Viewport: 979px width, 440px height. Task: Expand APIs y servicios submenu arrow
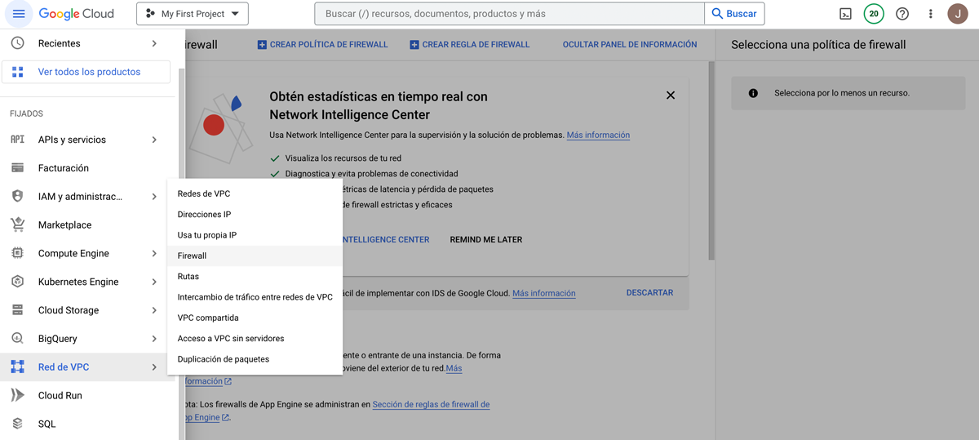click(154, 140)
